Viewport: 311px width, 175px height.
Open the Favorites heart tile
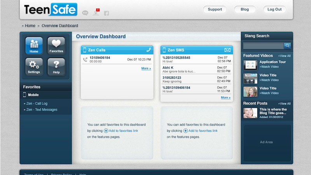coord(56,45)
